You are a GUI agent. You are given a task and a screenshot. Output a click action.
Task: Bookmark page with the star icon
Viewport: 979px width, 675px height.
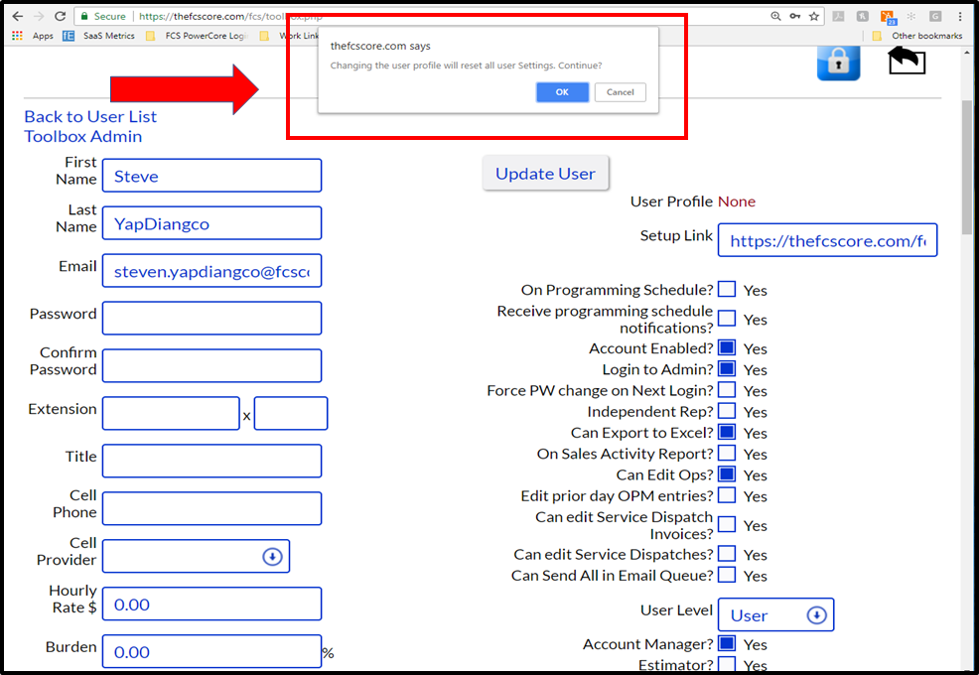tap(814, 16)
